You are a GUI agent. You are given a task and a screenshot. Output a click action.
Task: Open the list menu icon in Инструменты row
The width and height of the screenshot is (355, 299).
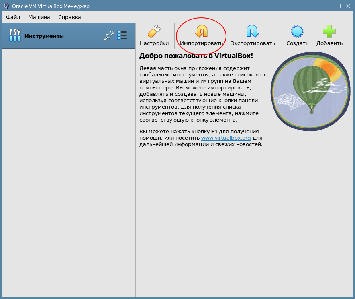click(122, 35)
